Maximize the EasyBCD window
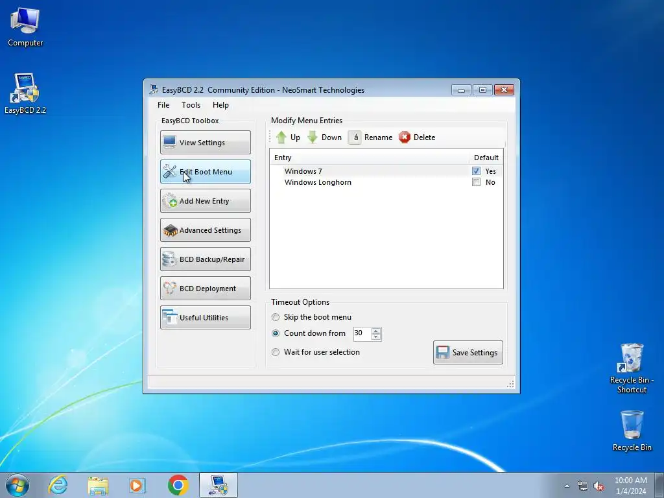 click(x=482, y=89)
